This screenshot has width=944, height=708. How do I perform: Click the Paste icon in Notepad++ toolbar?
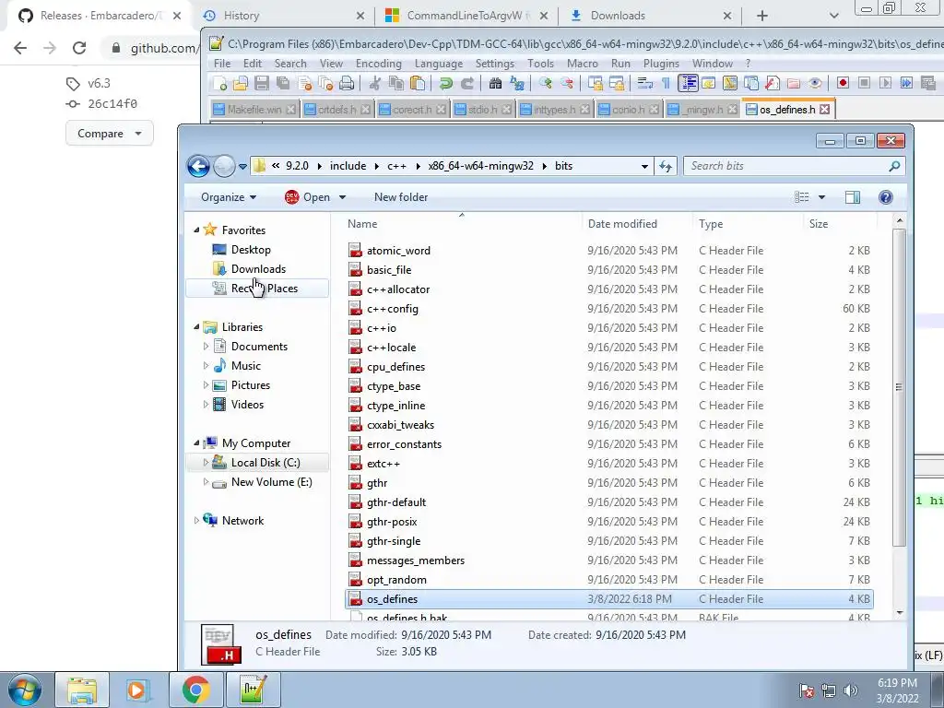[x=417, y=83]
